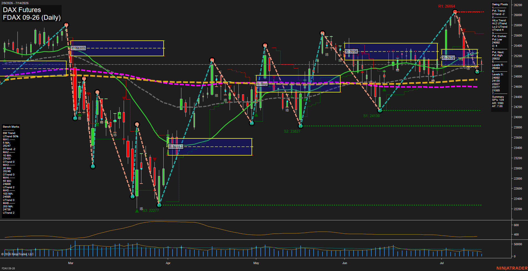Select the swing pivot low marker at S2 line
Screen dimensions: 528x271
301,126
